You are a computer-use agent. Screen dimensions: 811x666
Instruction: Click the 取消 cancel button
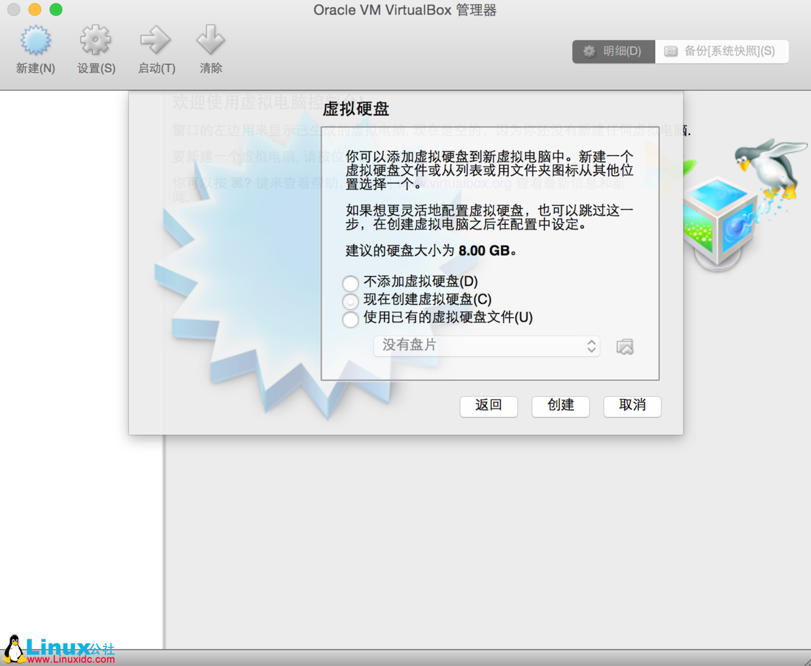[x=632, y=406]
